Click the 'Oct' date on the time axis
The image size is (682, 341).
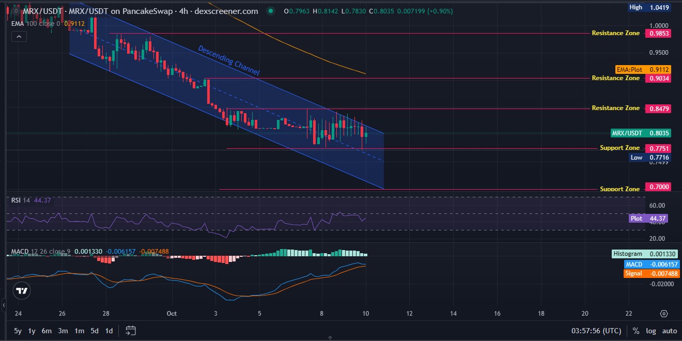click(x=172, y=314)
